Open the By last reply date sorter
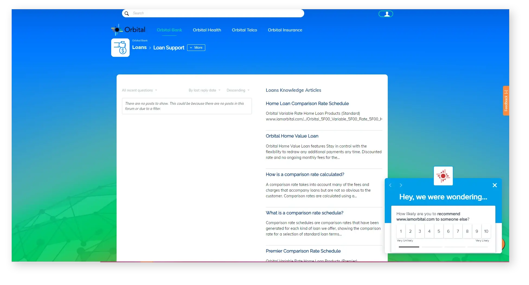The height and width of the screenshot is (285, 529). 204,90
